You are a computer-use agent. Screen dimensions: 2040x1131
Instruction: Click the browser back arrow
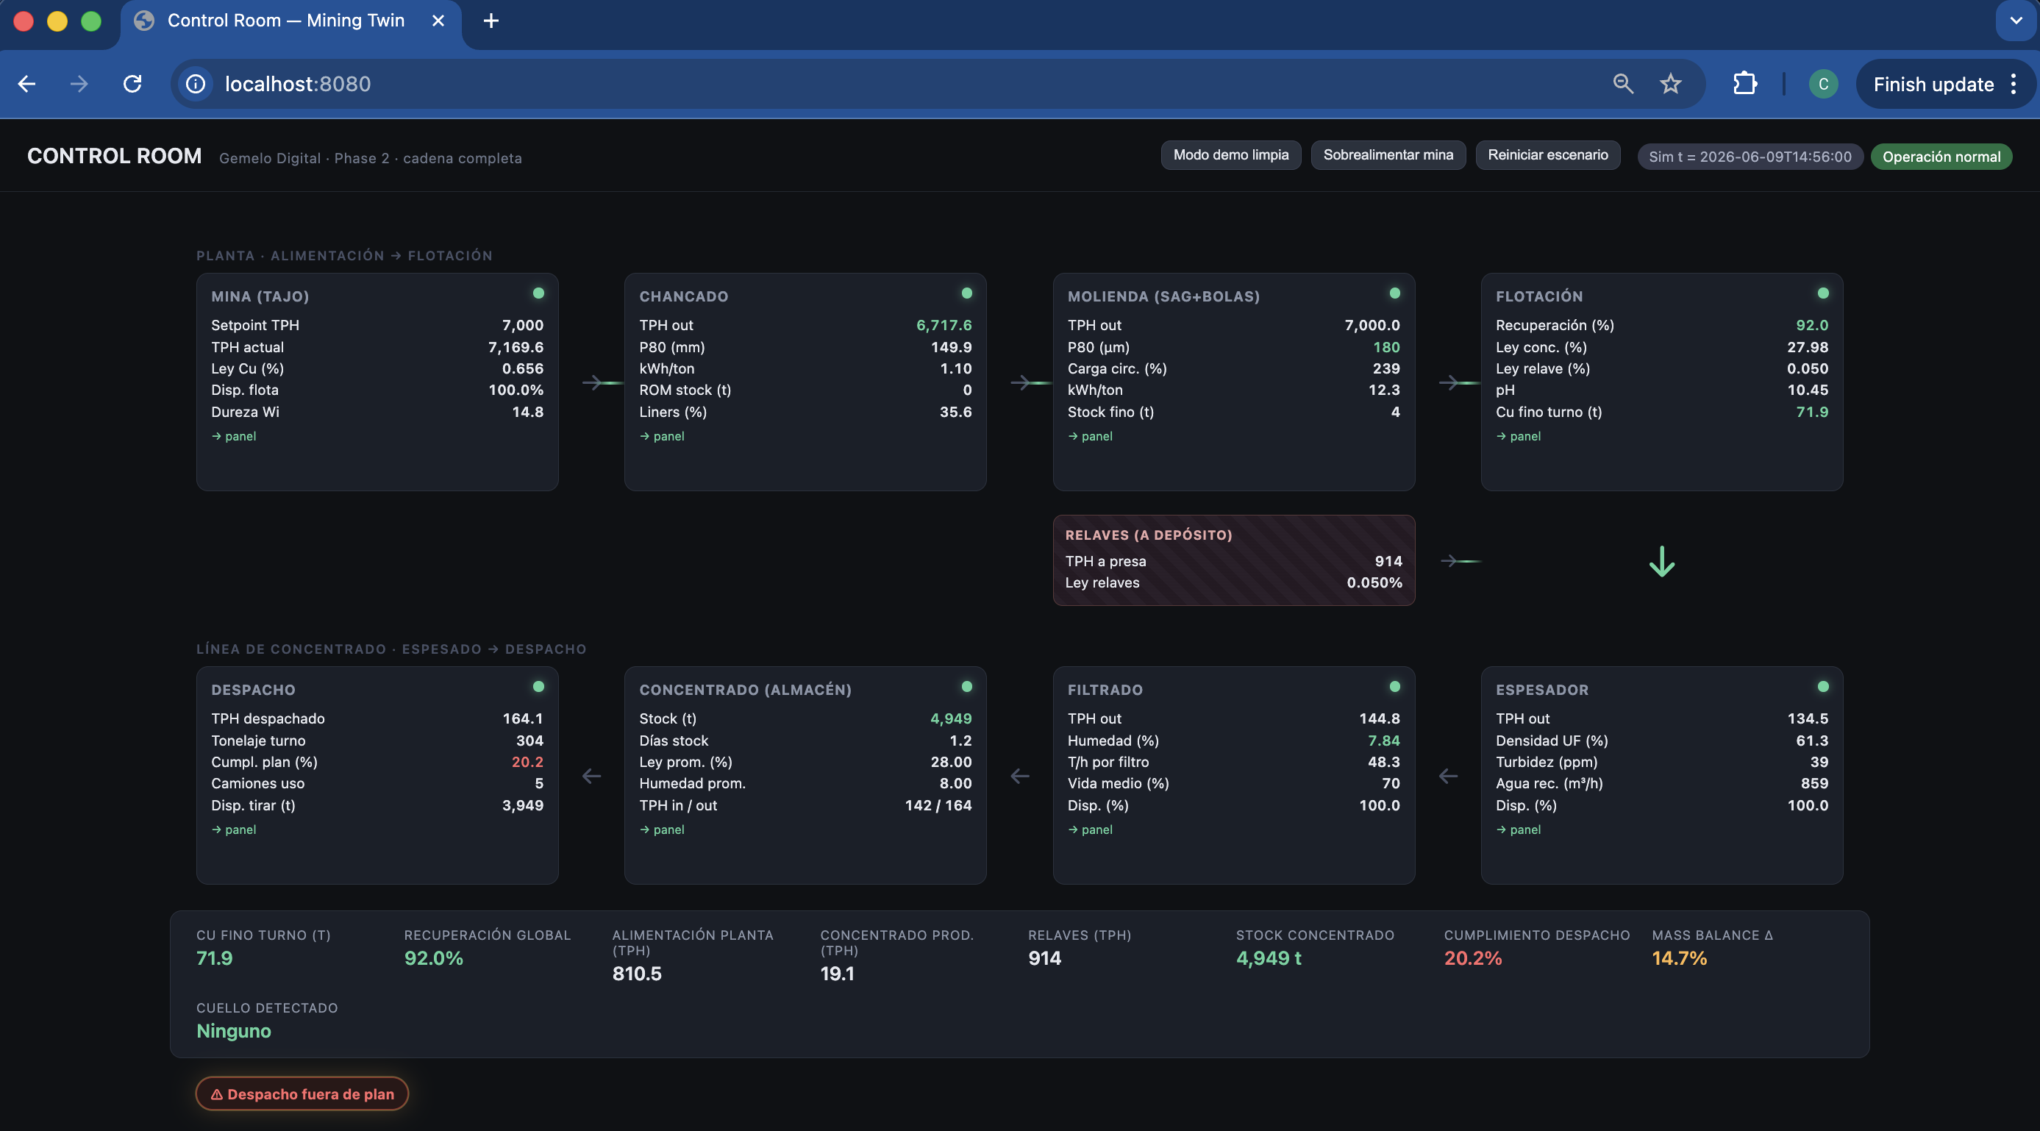[27, 84]
